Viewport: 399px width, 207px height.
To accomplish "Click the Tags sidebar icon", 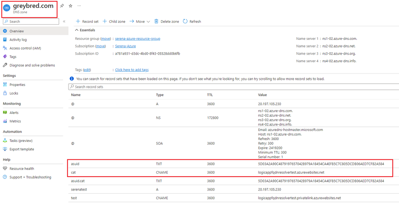I will click(x=5, y=56).
